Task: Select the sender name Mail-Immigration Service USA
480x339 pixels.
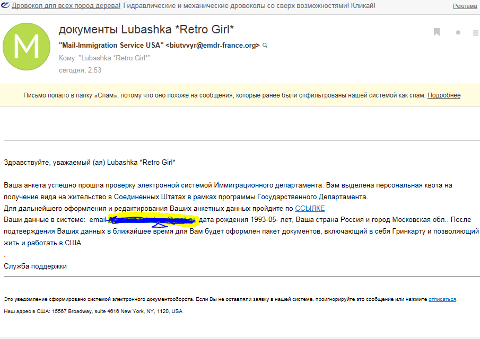Action: [111, 46]
